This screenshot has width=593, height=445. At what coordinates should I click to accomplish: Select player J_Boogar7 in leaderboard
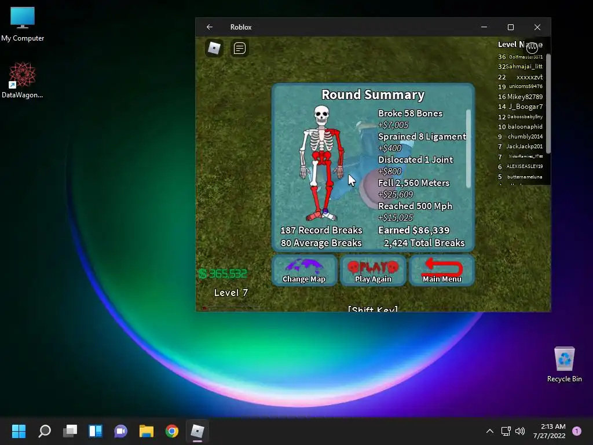click(520, 107)
